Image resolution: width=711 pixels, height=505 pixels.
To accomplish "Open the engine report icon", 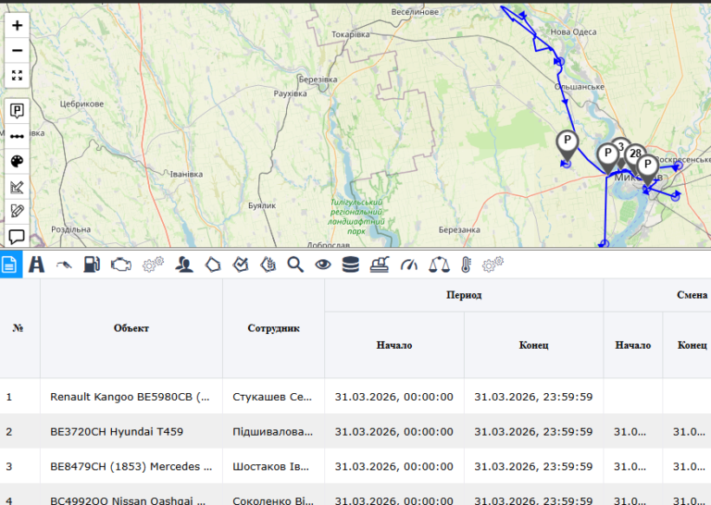I will (120, 265).
